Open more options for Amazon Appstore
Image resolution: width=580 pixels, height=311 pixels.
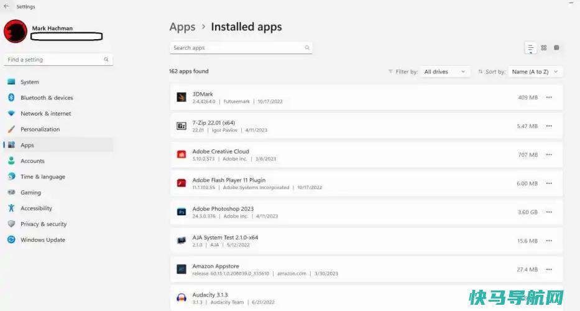549,269
